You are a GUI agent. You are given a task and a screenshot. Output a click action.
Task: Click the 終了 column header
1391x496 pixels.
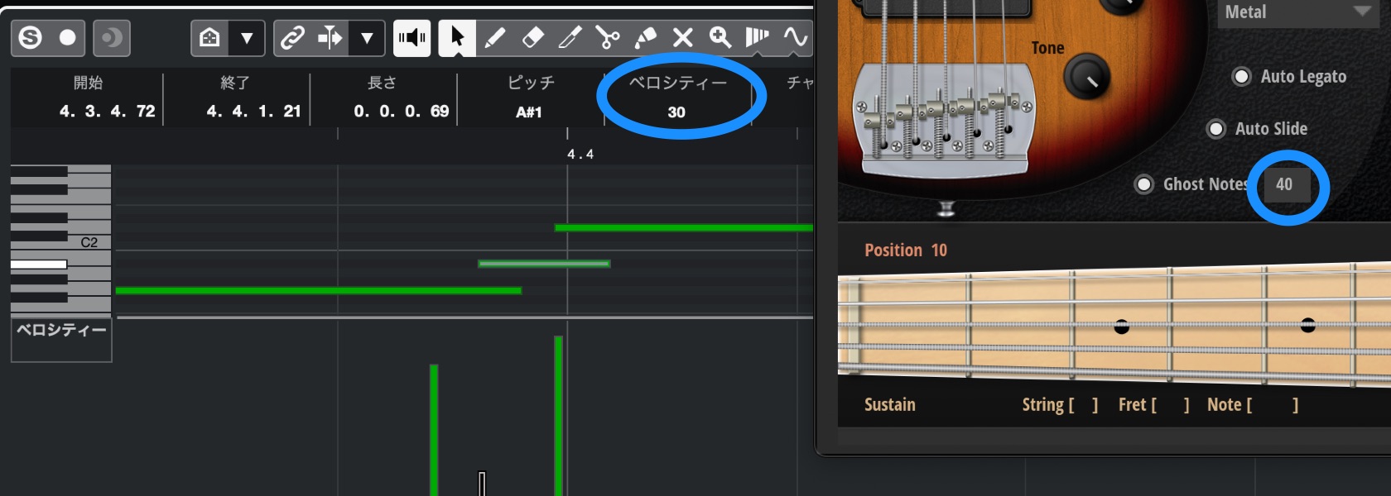click(x=235, y=83)
